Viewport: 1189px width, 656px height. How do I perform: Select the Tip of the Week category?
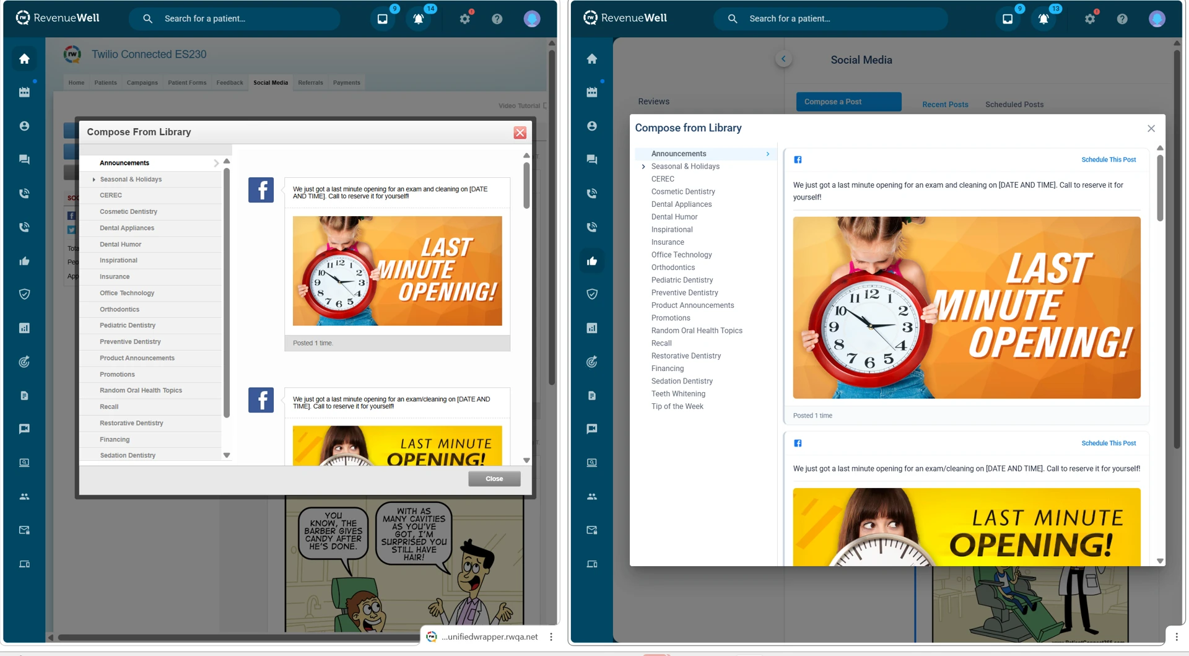(677, 406)
